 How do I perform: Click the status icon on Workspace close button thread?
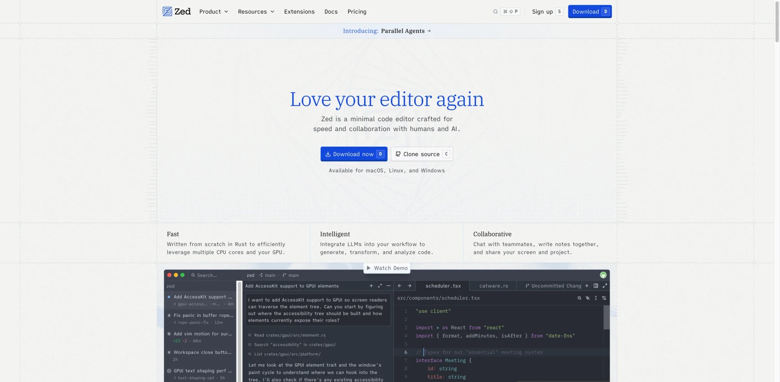coord(169,352)
